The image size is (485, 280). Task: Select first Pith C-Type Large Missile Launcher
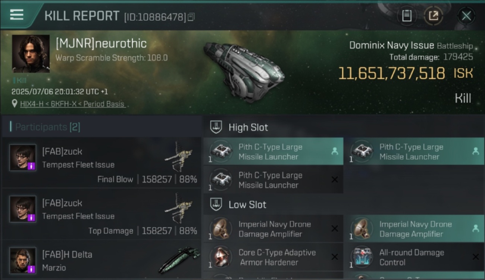coord(273,152)
